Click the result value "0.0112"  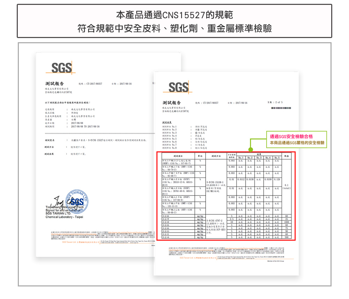coord(241,180)
